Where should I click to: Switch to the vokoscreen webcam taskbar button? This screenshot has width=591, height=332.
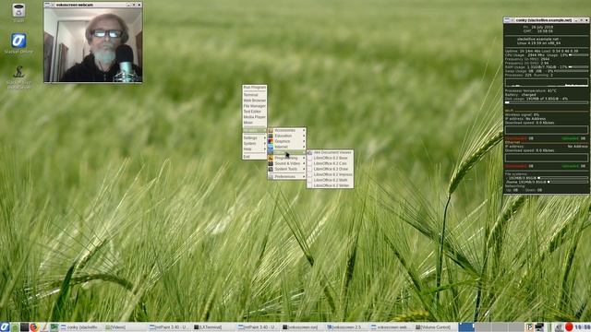(x=392, y=327)
